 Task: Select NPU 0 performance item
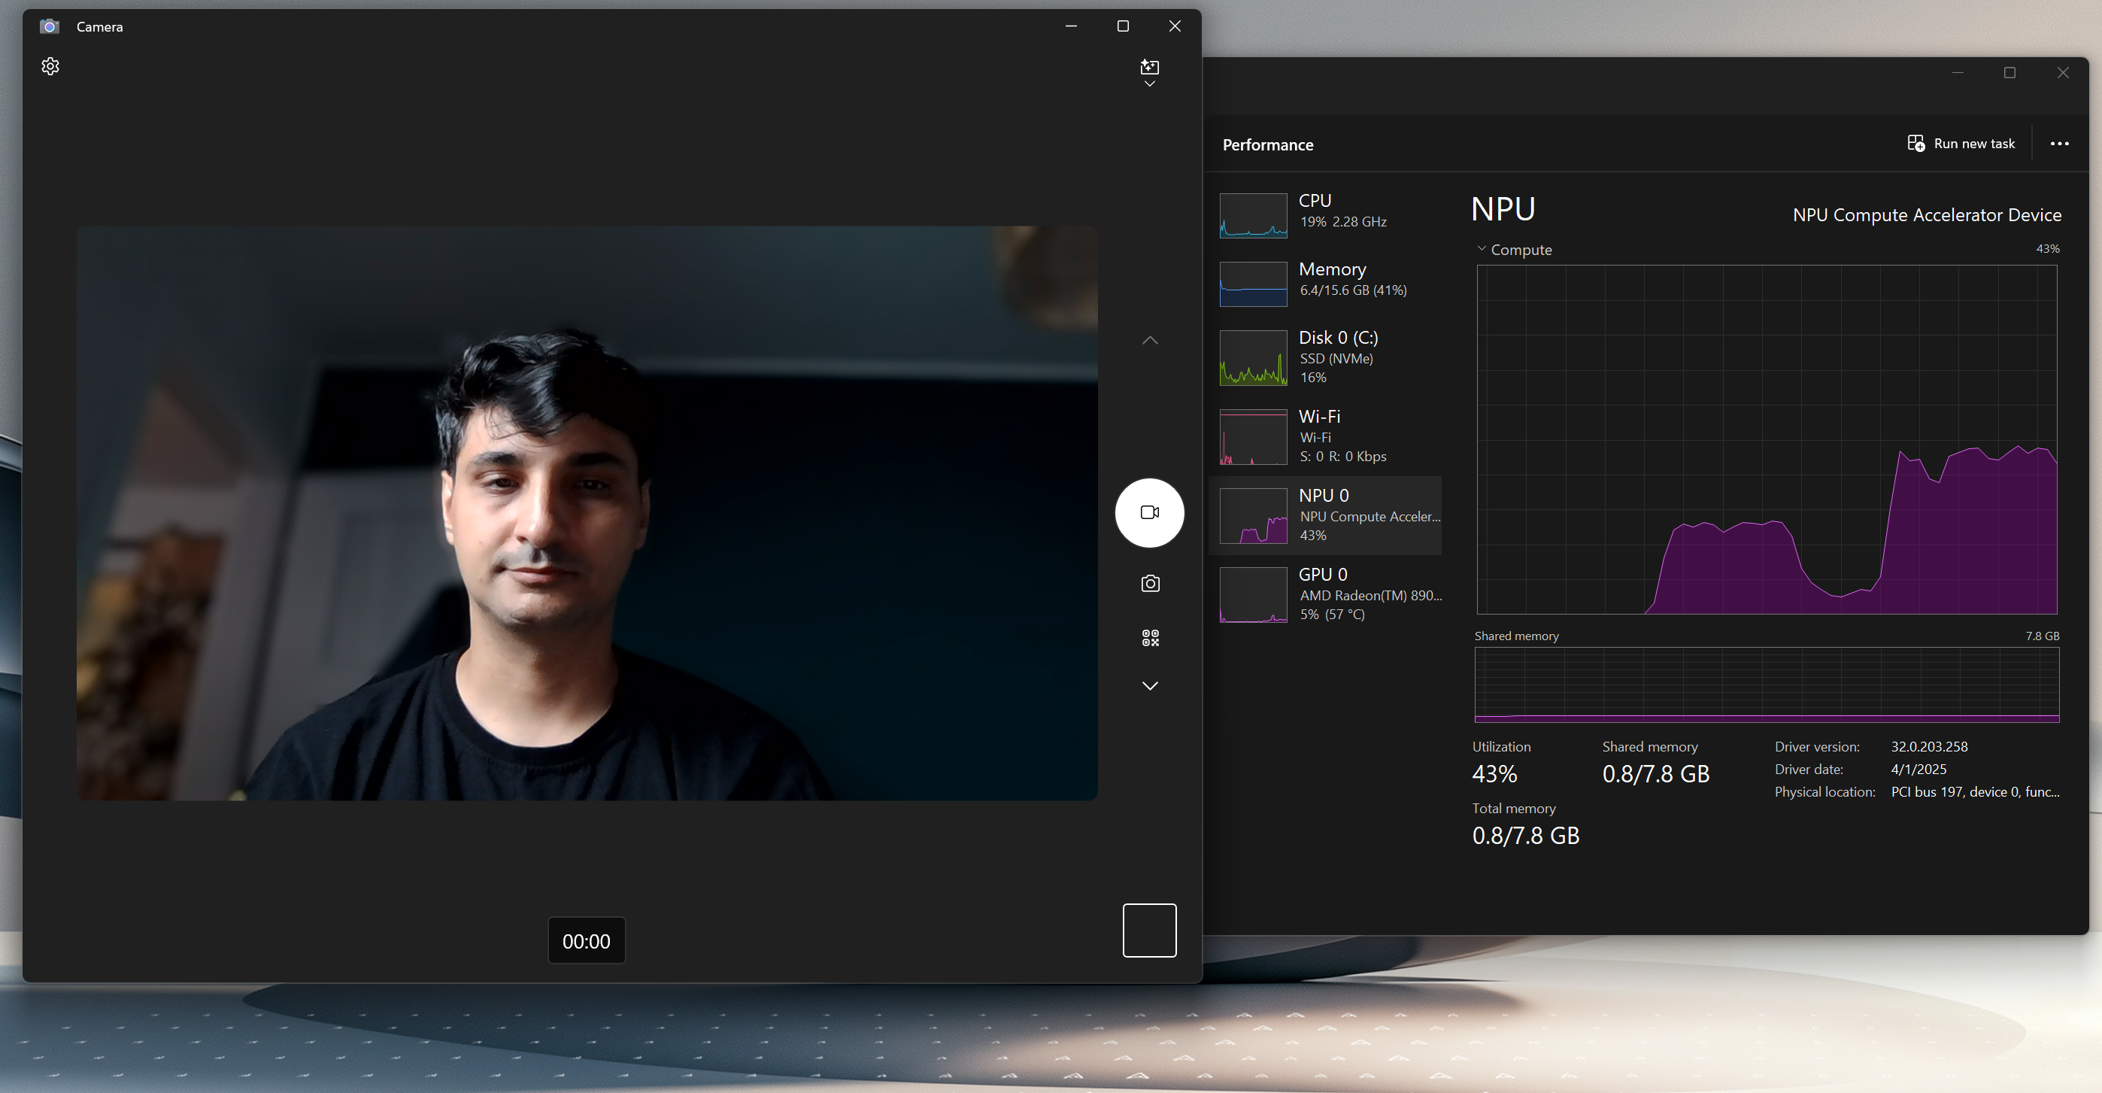click(x=1329, y=516)
